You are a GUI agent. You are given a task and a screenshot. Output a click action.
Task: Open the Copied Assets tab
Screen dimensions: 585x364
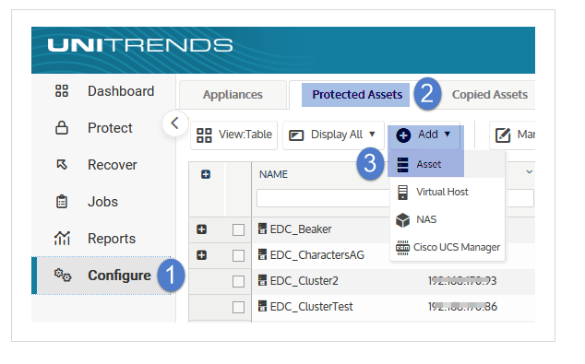click(x=489, y=95)
